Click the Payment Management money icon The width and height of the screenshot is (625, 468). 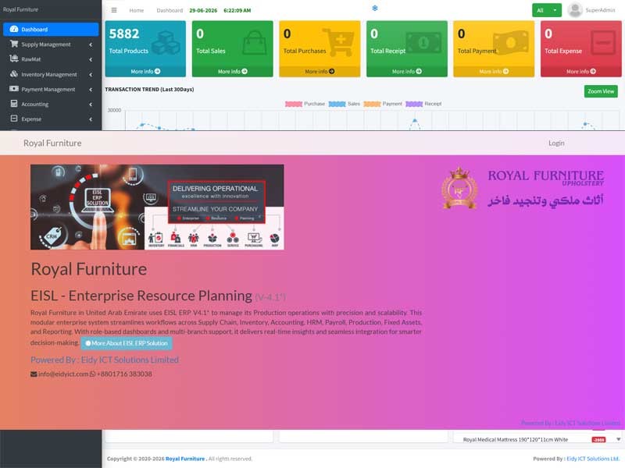click(14, 89)
